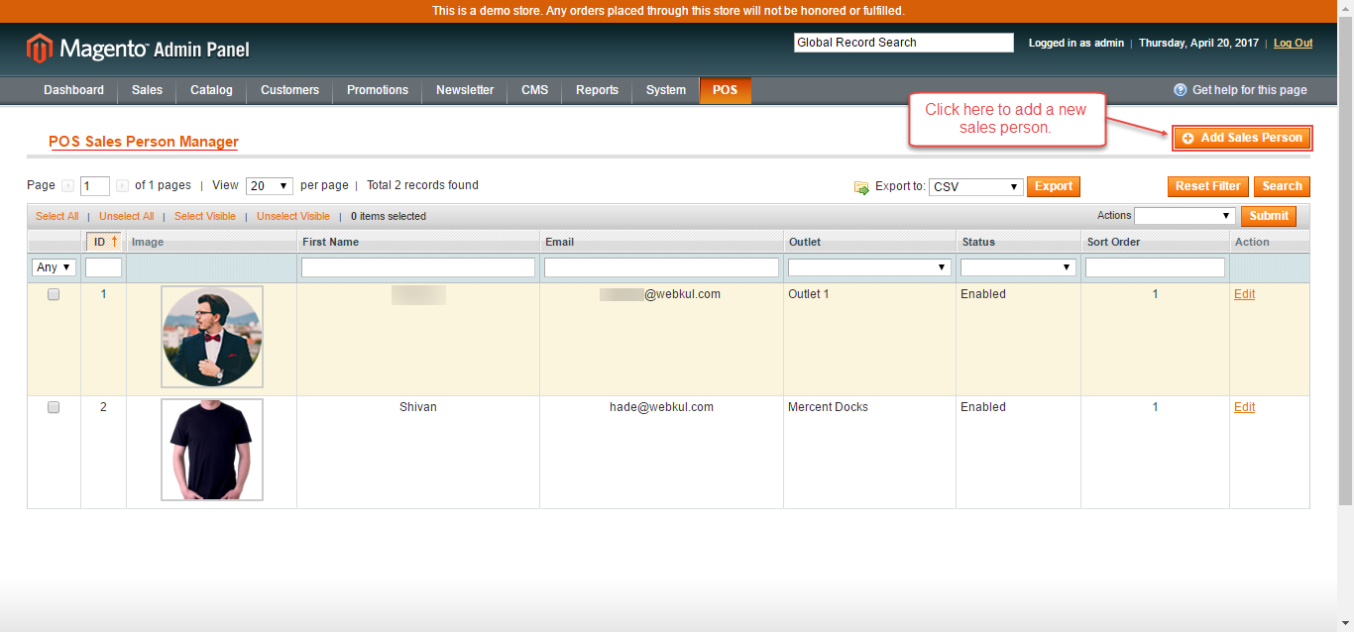Open the POS menu

pos(725,90)
